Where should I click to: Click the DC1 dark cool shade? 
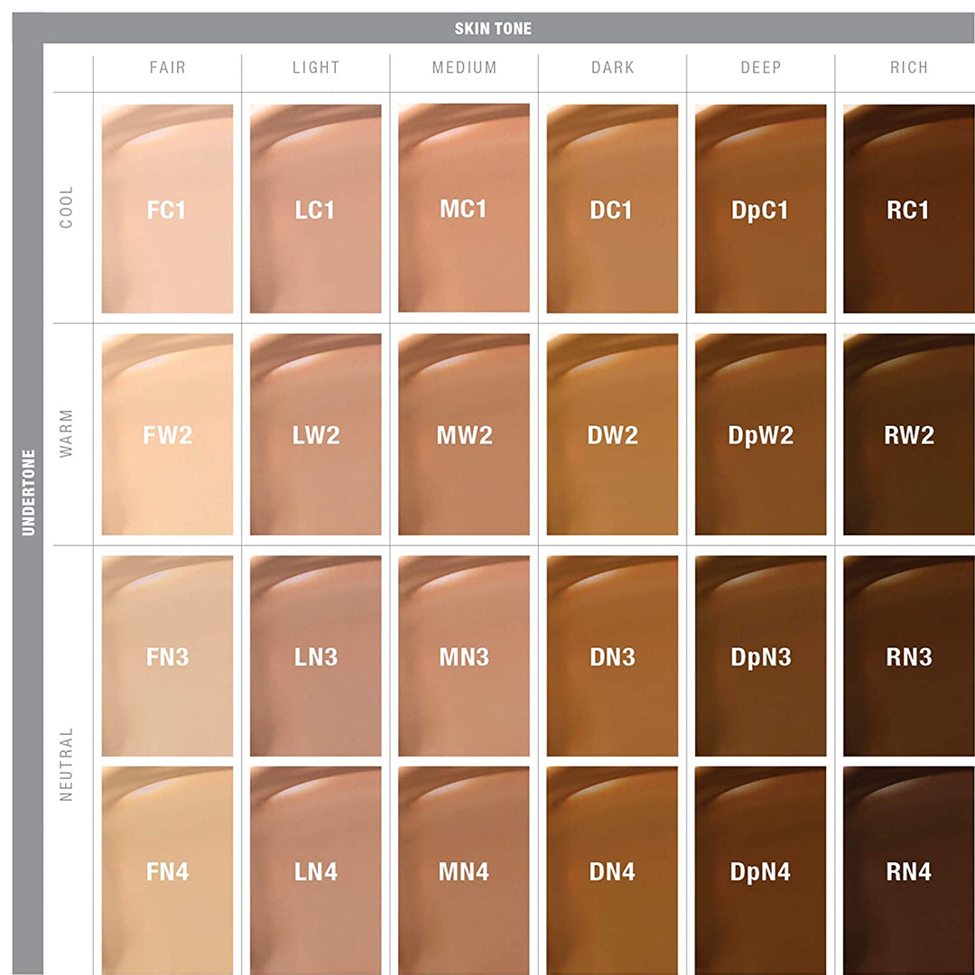point(612,209)
